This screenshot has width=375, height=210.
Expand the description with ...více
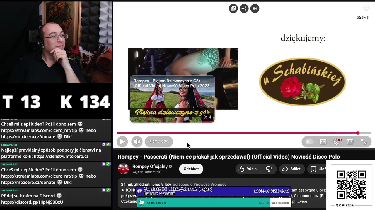click(302, 201)
